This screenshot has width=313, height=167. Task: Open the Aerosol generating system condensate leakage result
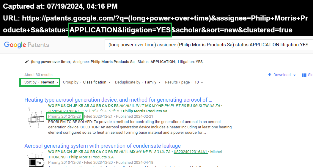pos(103,146)
